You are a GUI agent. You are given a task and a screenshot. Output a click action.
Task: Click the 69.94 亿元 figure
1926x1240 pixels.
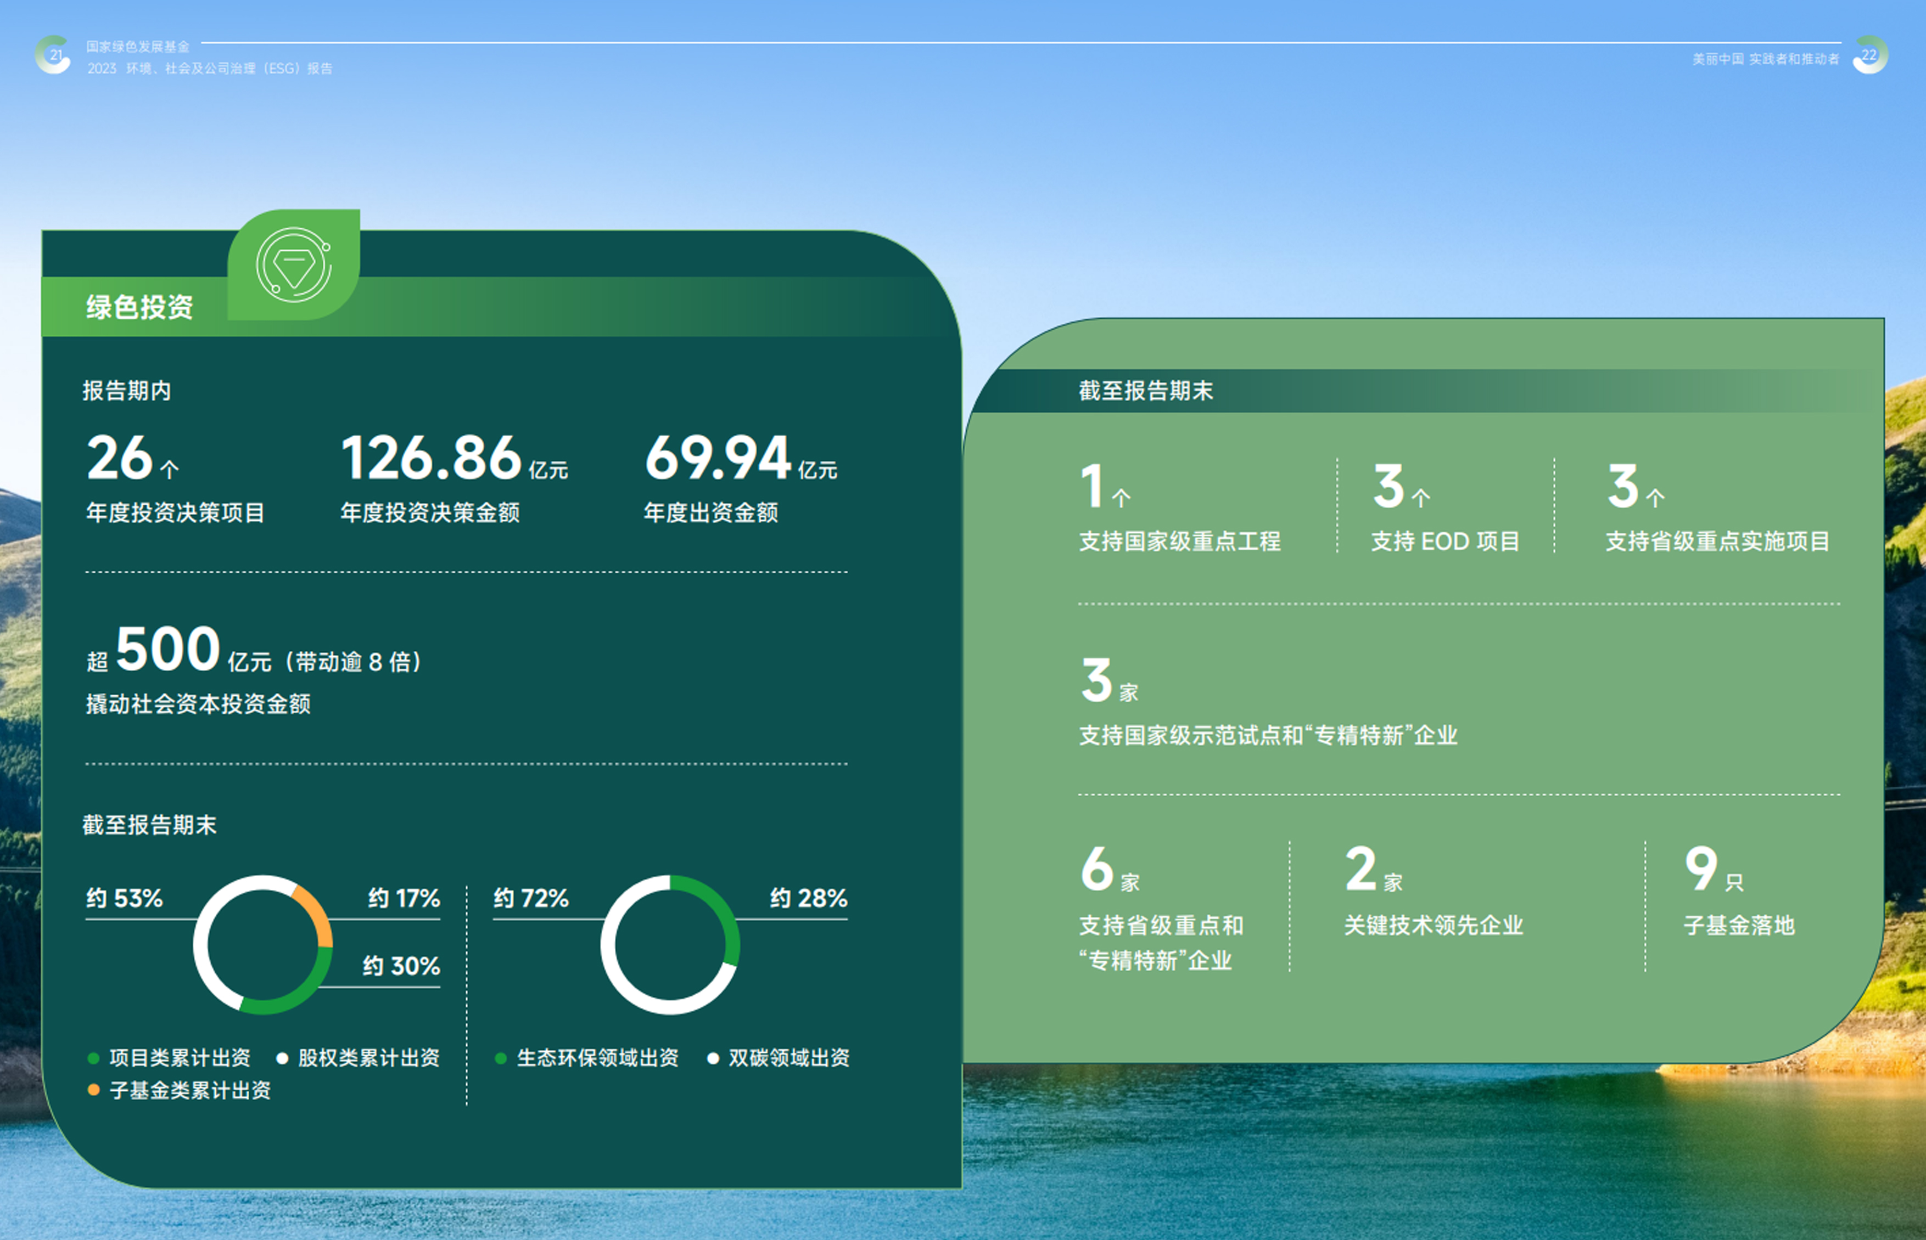click(x=741, y=458)
